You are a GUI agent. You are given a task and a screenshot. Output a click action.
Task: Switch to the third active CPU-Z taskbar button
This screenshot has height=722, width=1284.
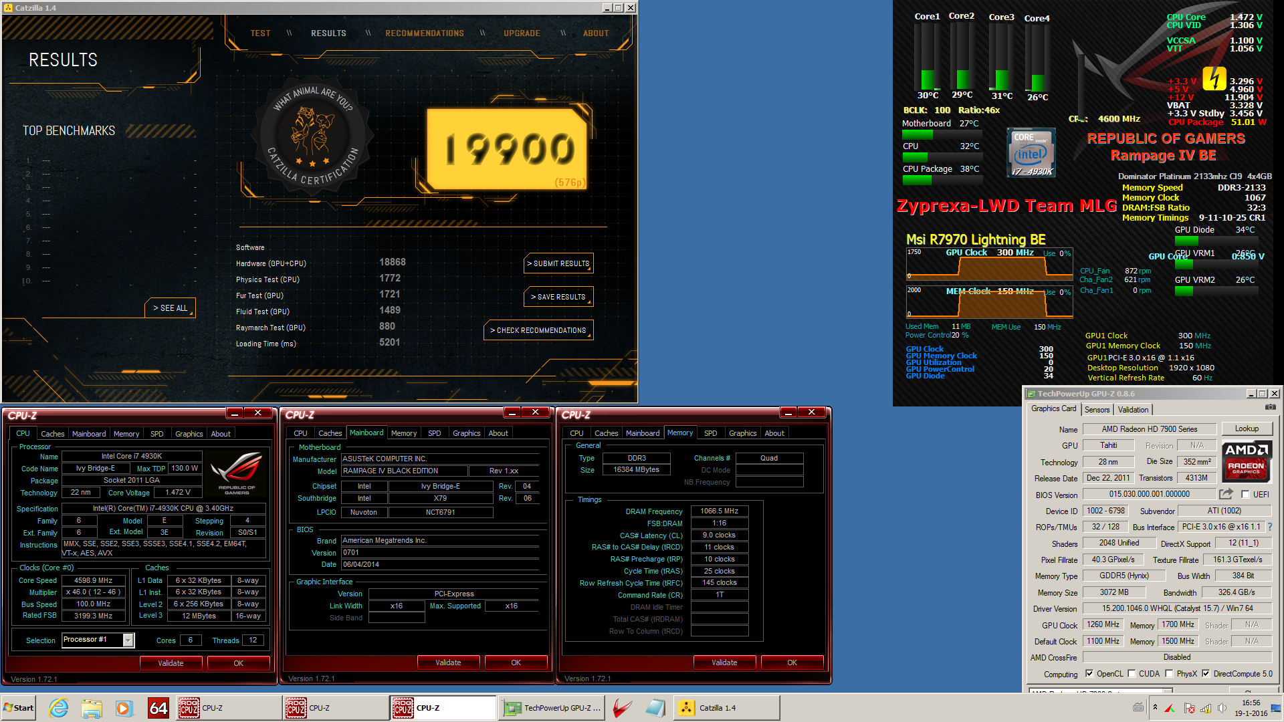coord(443,708)
